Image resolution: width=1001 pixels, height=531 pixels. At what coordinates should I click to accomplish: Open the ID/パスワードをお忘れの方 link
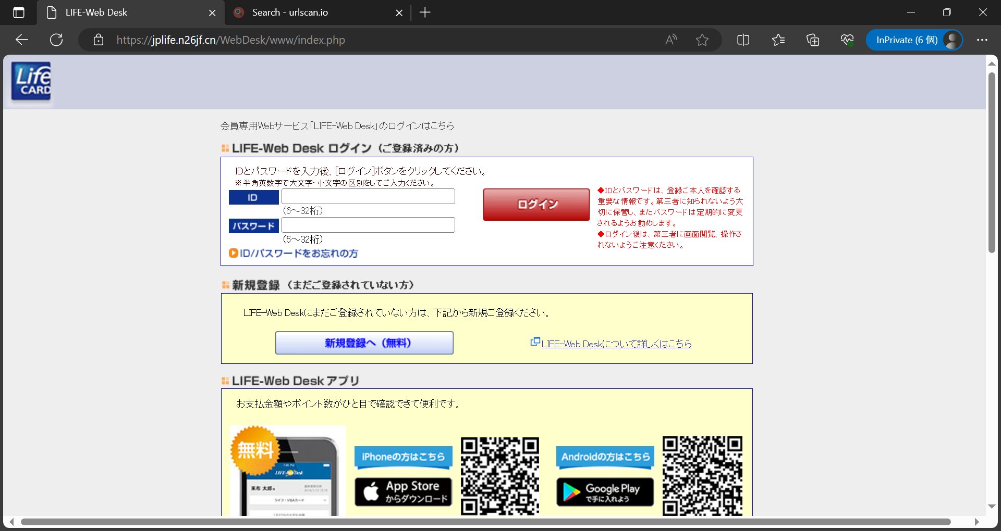point(294,254)
